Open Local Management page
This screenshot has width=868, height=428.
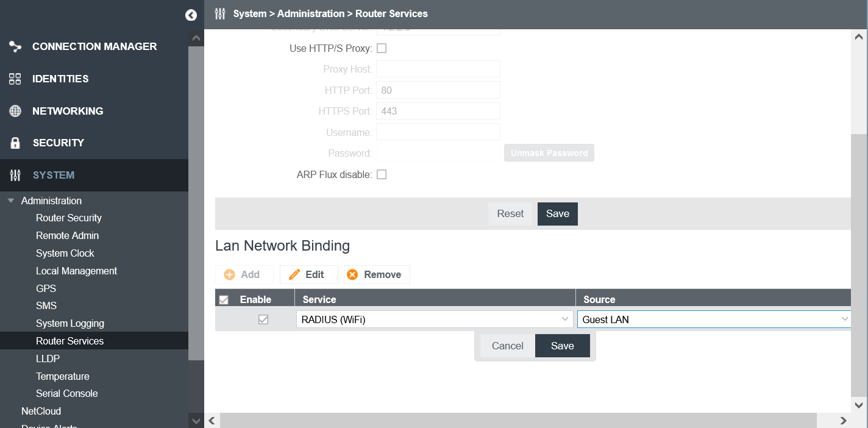click(76, 271)
